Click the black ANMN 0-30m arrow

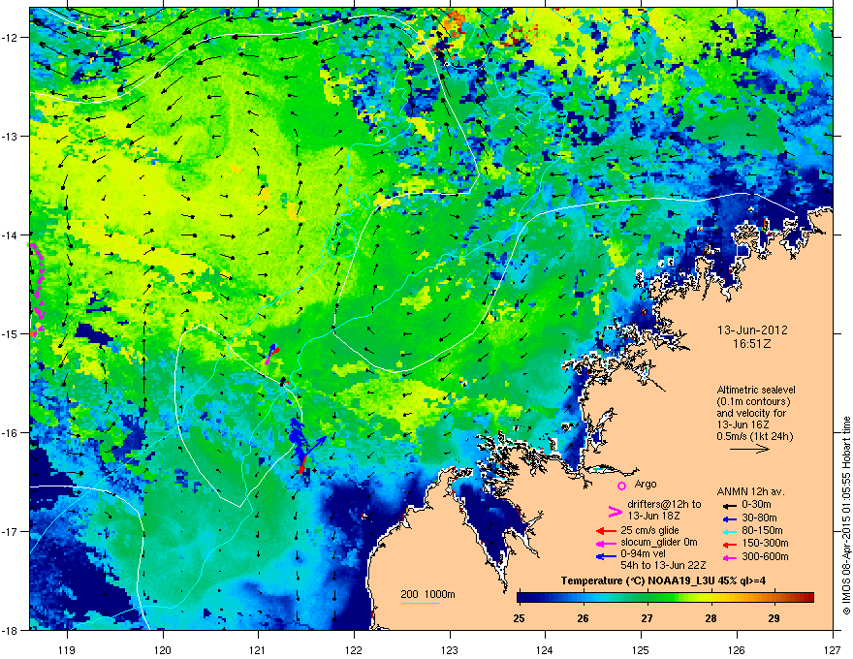point(729,505)
